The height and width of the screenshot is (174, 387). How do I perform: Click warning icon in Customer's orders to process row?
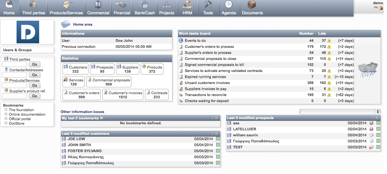coord(329,47)
